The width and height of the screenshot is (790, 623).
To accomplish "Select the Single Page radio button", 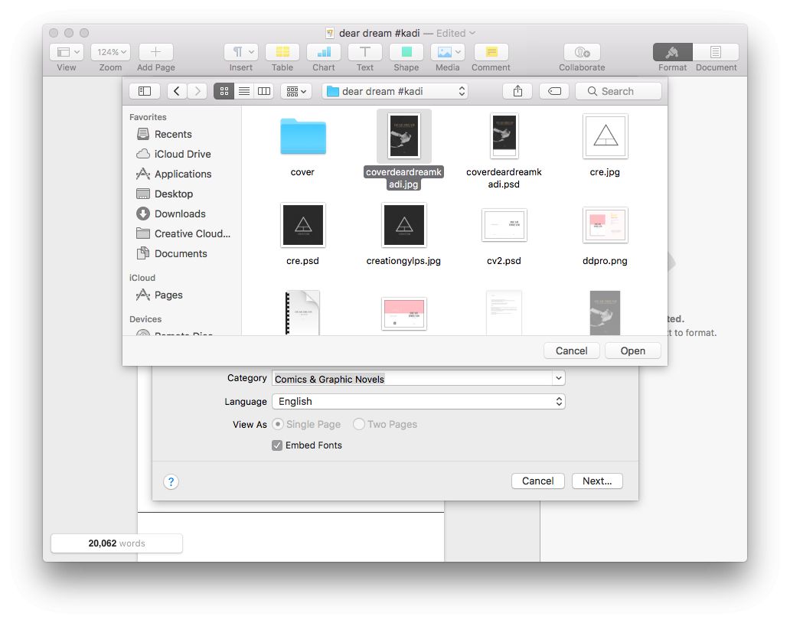I will click(x=278, y=424).
